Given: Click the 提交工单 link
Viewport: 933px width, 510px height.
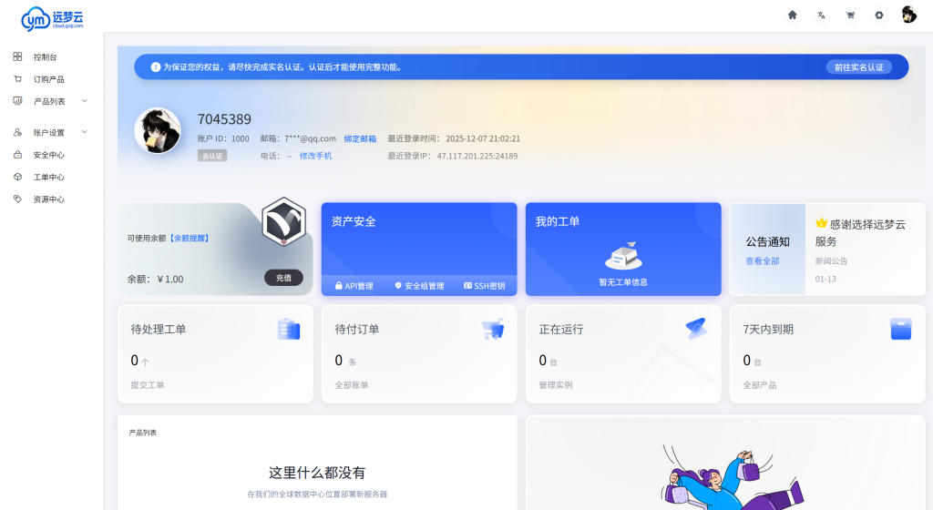Looking at the screenshot, I should pos(148,385).
